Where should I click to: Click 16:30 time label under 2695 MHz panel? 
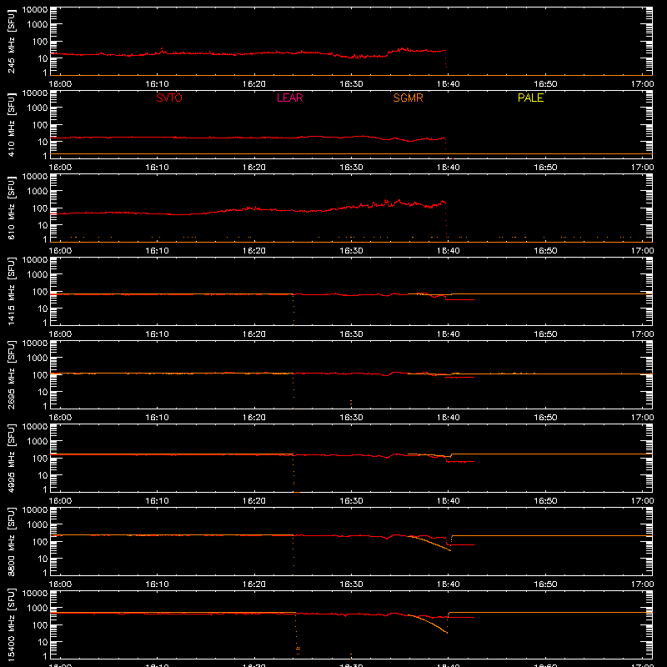coord(351,418)
